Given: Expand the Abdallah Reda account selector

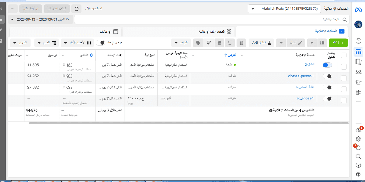Looking at the screenshot, I should click(x=284, y=9).
